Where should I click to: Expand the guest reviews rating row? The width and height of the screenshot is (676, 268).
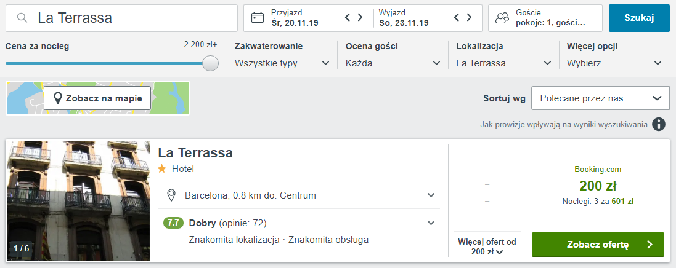pos(431,223)
